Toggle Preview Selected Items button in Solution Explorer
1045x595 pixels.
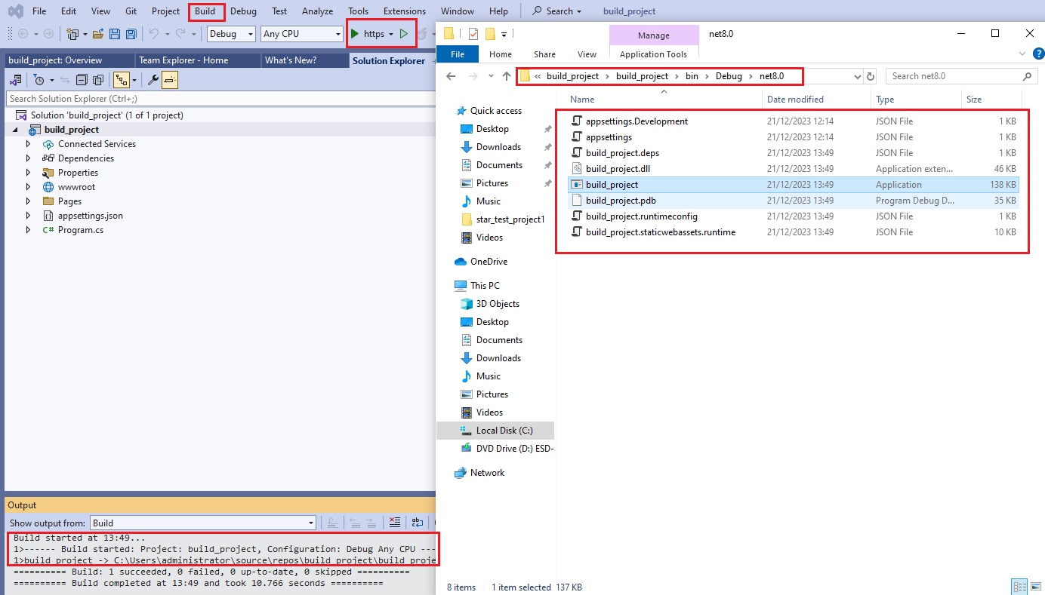(170, 80)
